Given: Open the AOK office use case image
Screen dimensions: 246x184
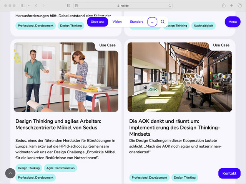Looking at the screenshot, I should [180, 77].
